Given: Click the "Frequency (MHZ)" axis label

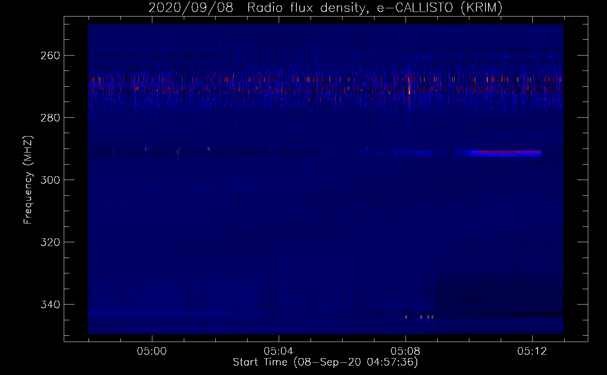Looking at the screenshot, I should (28, 180).
